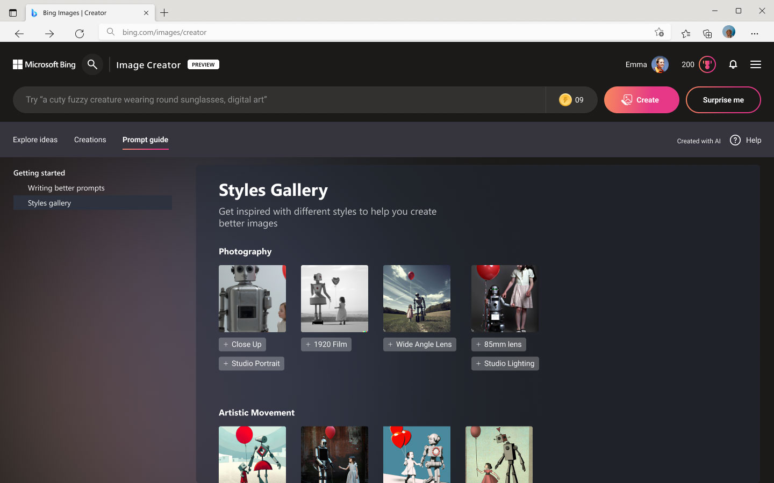Click the Surprise me button

(723, 100)
